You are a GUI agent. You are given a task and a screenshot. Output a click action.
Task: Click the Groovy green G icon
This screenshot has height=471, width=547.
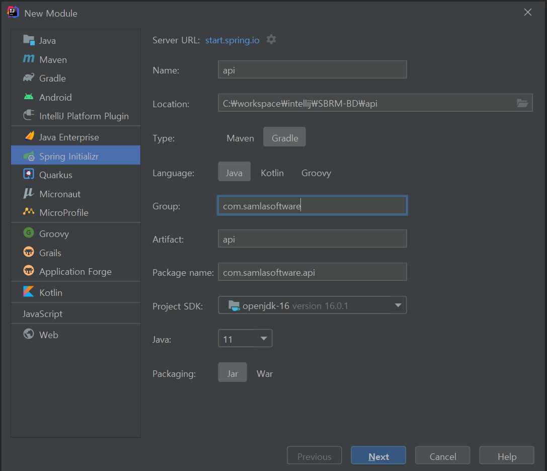pyautogui.click(x=29, y=232)
